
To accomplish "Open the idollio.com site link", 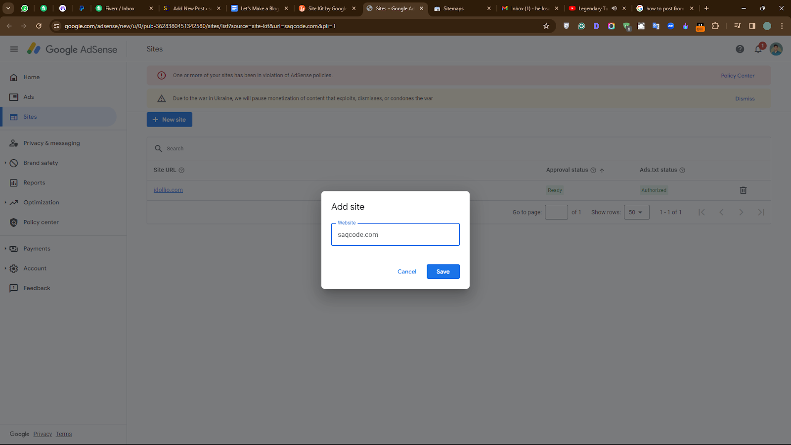I will pyautogui.click(x=168, y=190).
